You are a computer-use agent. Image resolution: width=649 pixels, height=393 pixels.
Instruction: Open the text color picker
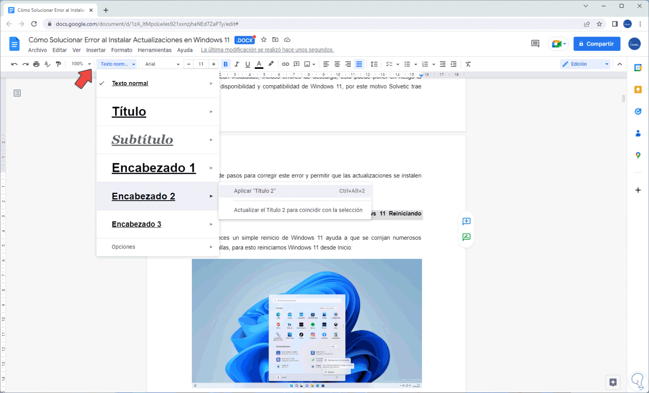pos(259,64)
